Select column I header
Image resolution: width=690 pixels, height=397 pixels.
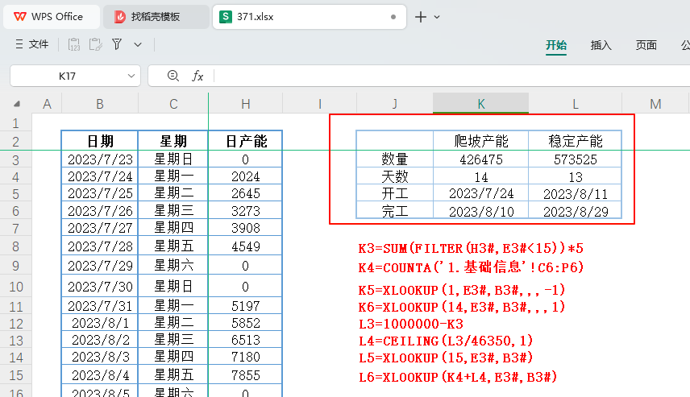point(319,104)
